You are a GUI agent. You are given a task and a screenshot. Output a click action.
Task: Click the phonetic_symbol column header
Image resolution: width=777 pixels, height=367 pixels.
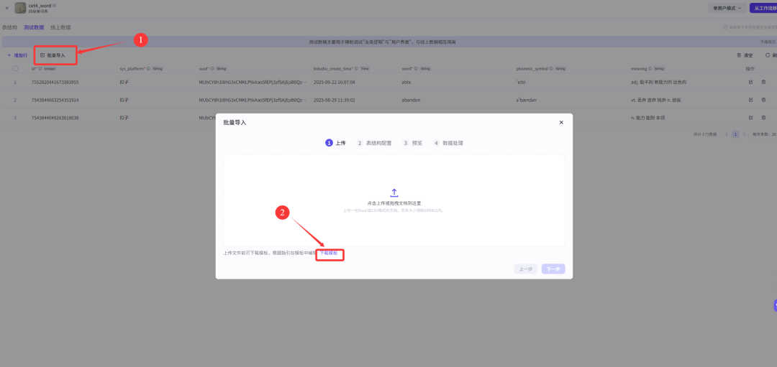[532, 69]
